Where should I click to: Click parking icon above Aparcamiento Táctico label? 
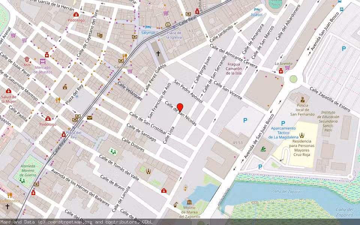[283, 123]
